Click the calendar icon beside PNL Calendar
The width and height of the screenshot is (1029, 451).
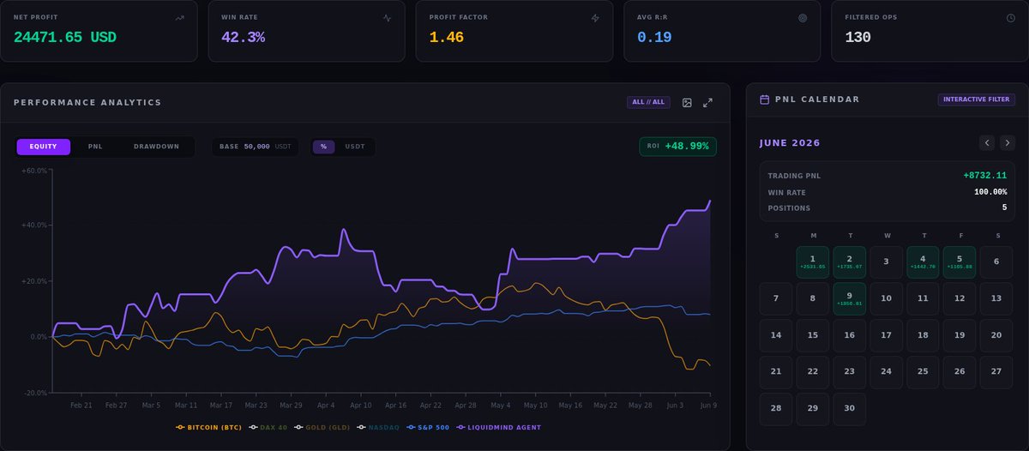[x=765, y=99]
